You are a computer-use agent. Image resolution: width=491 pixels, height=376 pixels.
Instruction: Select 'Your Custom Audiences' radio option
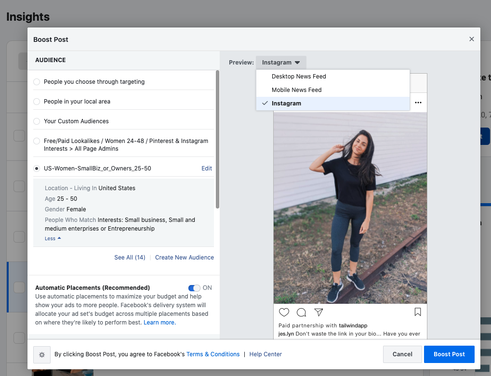[37, 121]
